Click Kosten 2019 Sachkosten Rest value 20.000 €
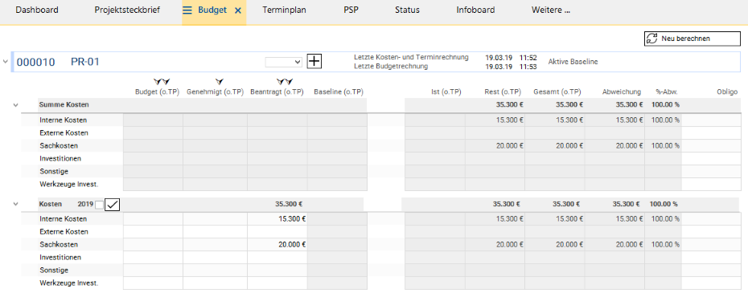 pos(510,245)
